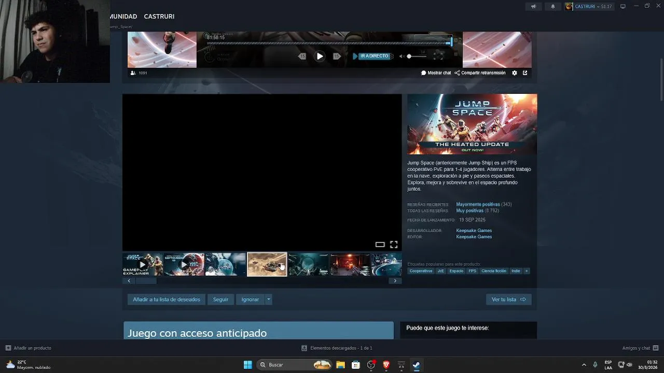Select the JcE tag
Image resolution: width=664 pixels, height=373 pixels.
click(x=441, y=271)
